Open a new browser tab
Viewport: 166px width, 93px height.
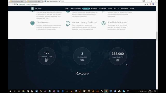pyautogui.click(x=63, y=1)
